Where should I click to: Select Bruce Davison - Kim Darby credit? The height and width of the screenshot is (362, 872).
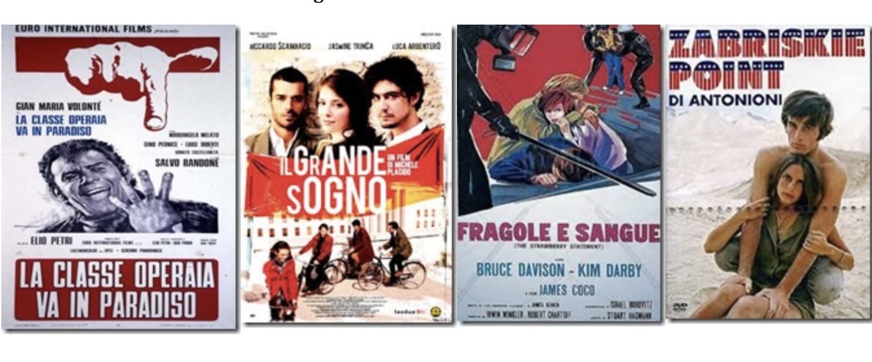[559, 269]
